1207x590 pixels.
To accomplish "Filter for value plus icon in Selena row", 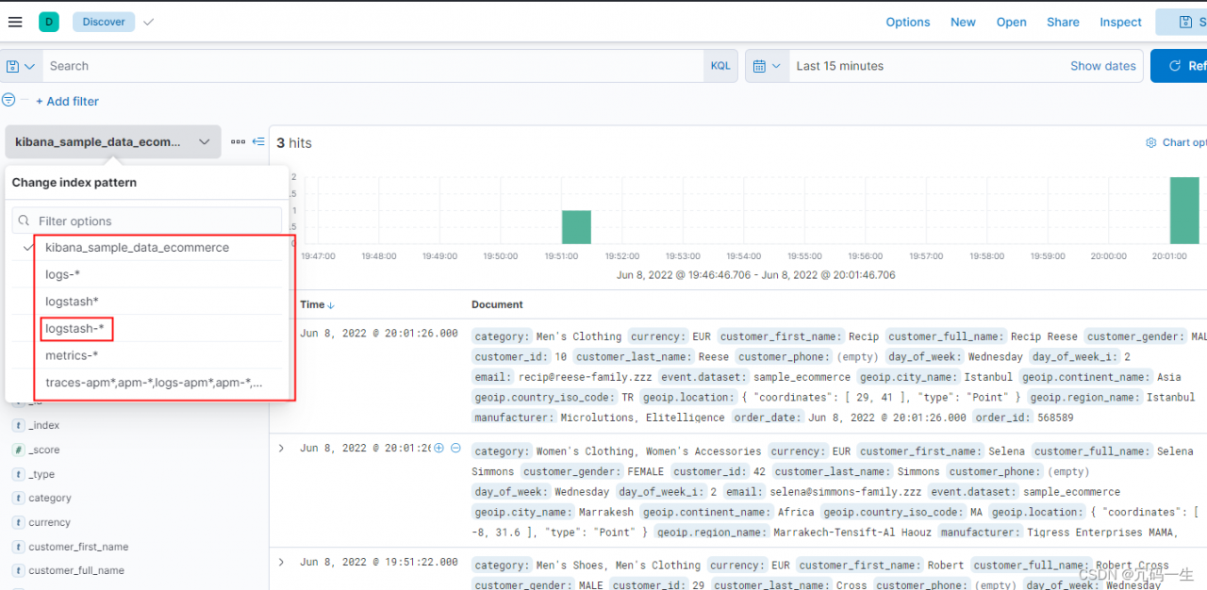I will coord(439,448).
